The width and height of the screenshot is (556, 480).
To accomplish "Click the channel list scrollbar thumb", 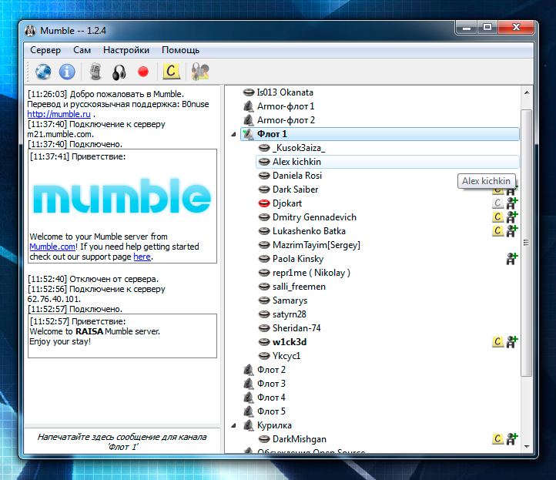I will (x=527, y=243).
